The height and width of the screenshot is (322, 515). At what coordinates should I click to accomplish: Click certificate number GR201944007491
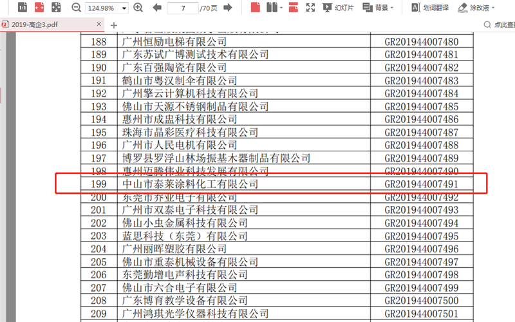[422, 184]
